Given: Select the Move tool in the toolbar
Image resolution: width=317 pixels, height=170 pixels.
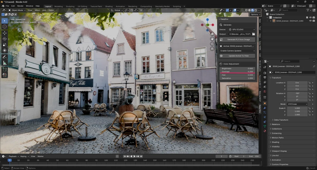Looking at the screenshot, I should (x=4, y=33).
